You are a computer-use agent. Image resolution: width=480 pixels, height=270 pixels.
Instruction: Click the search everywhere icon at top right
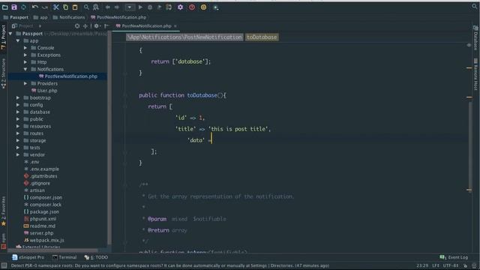click(475, 7)
